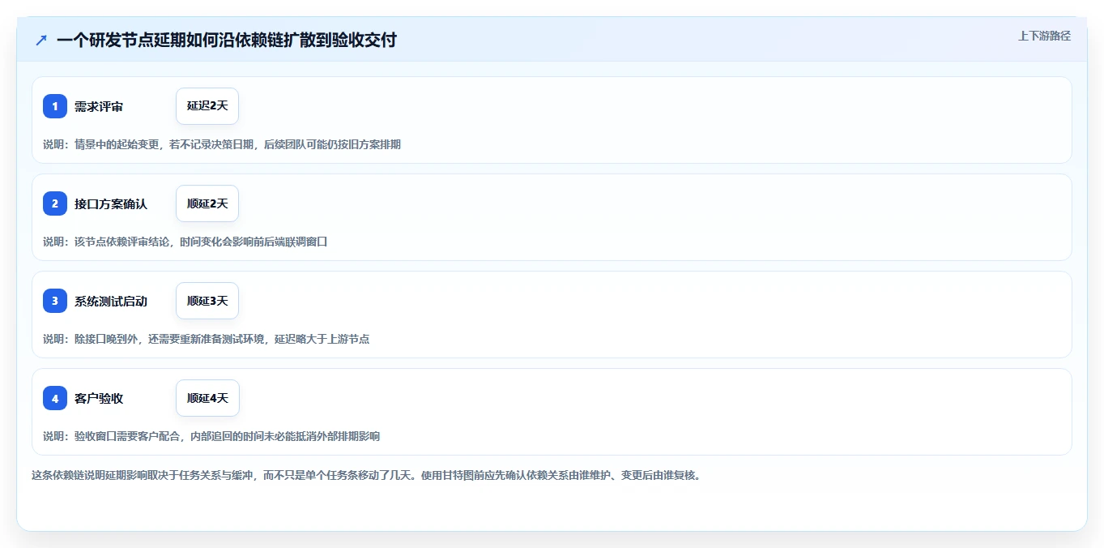
Task: Click the description starting 说明：验收窗口需要客户配合
Action: (211, 436)
